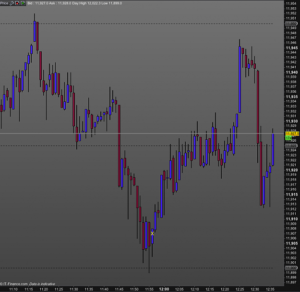
Task: Click the green 17s countdown tag
Action: pyautogui.click(x=288, y=138)
